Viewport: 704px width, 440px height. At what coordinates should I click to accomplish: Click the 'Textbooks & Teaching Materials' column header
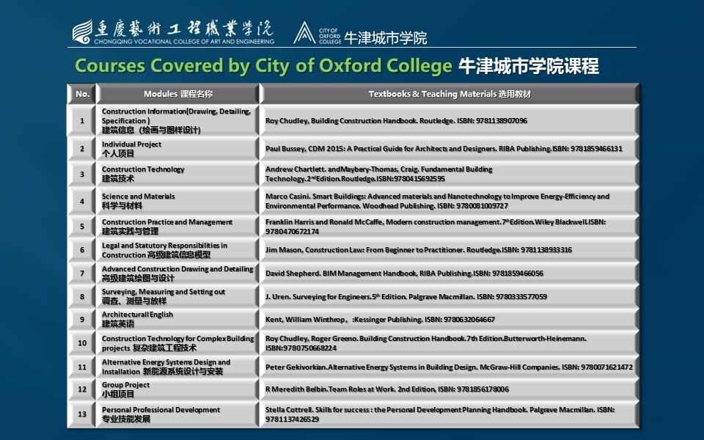tap(450, 94)
